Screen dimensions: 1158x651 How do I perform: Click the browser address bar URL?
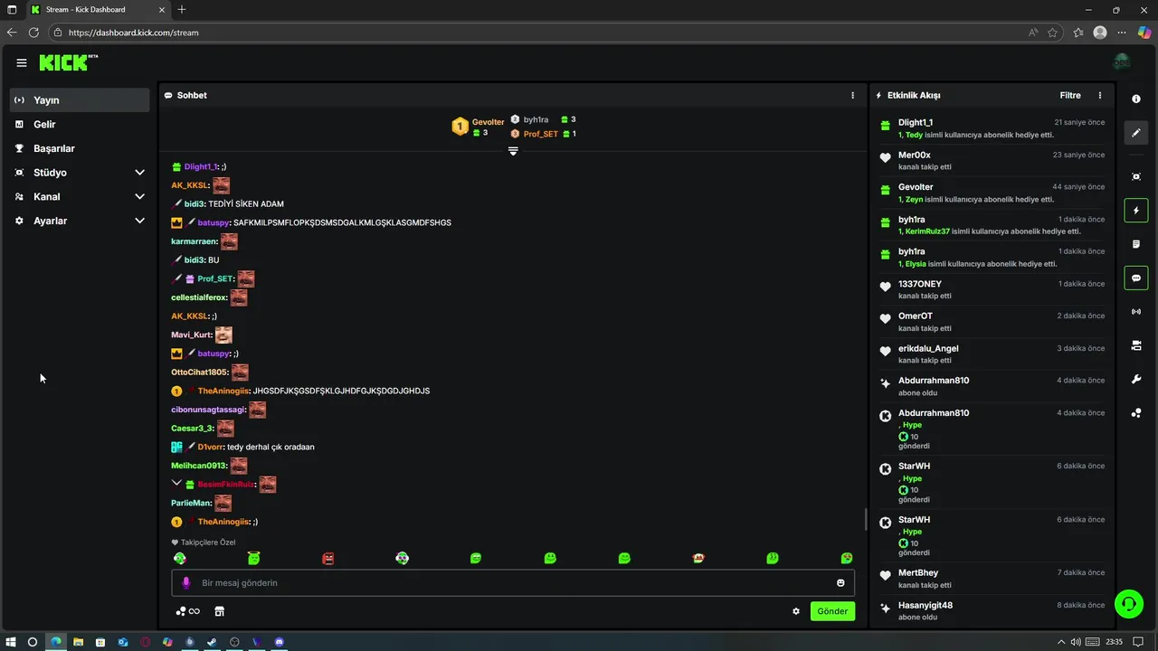(x=133, y=33)
